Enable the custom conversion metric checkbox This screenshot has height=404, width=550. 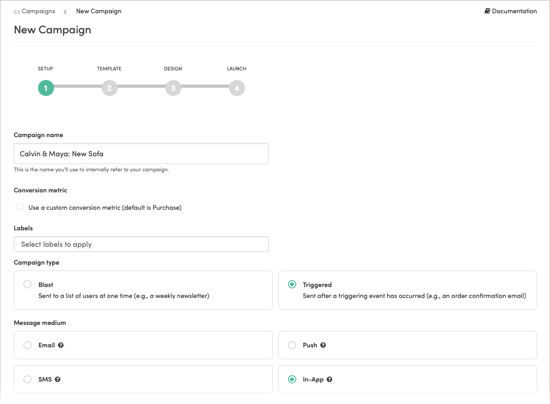tap(19, 207)
